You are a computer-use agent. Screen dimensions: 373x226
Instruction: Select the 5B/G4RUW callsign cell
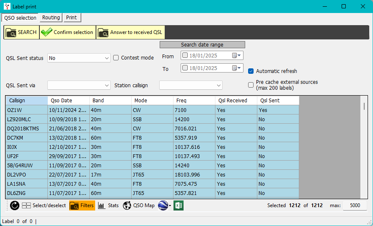(27, 165)
